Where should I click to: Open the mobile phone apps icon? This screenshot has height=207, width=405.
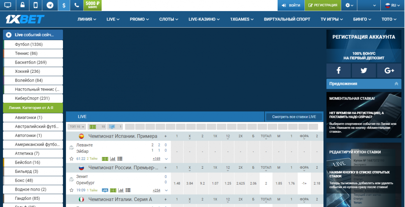pos(36,5)
